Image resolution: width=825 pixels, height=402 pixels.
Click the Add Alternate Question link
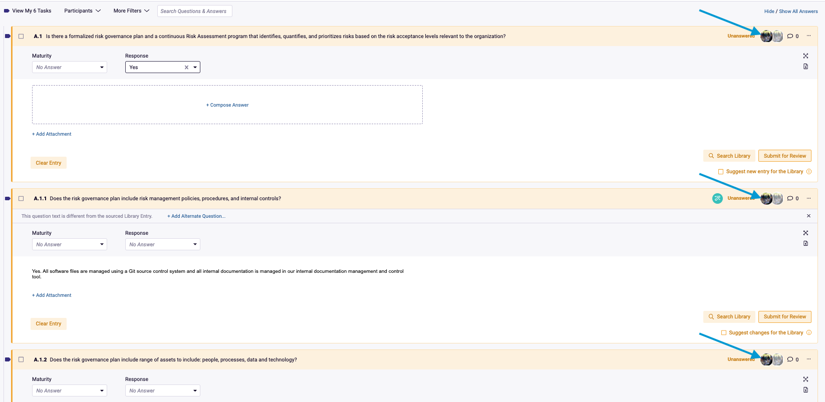(x=196, y=216)
